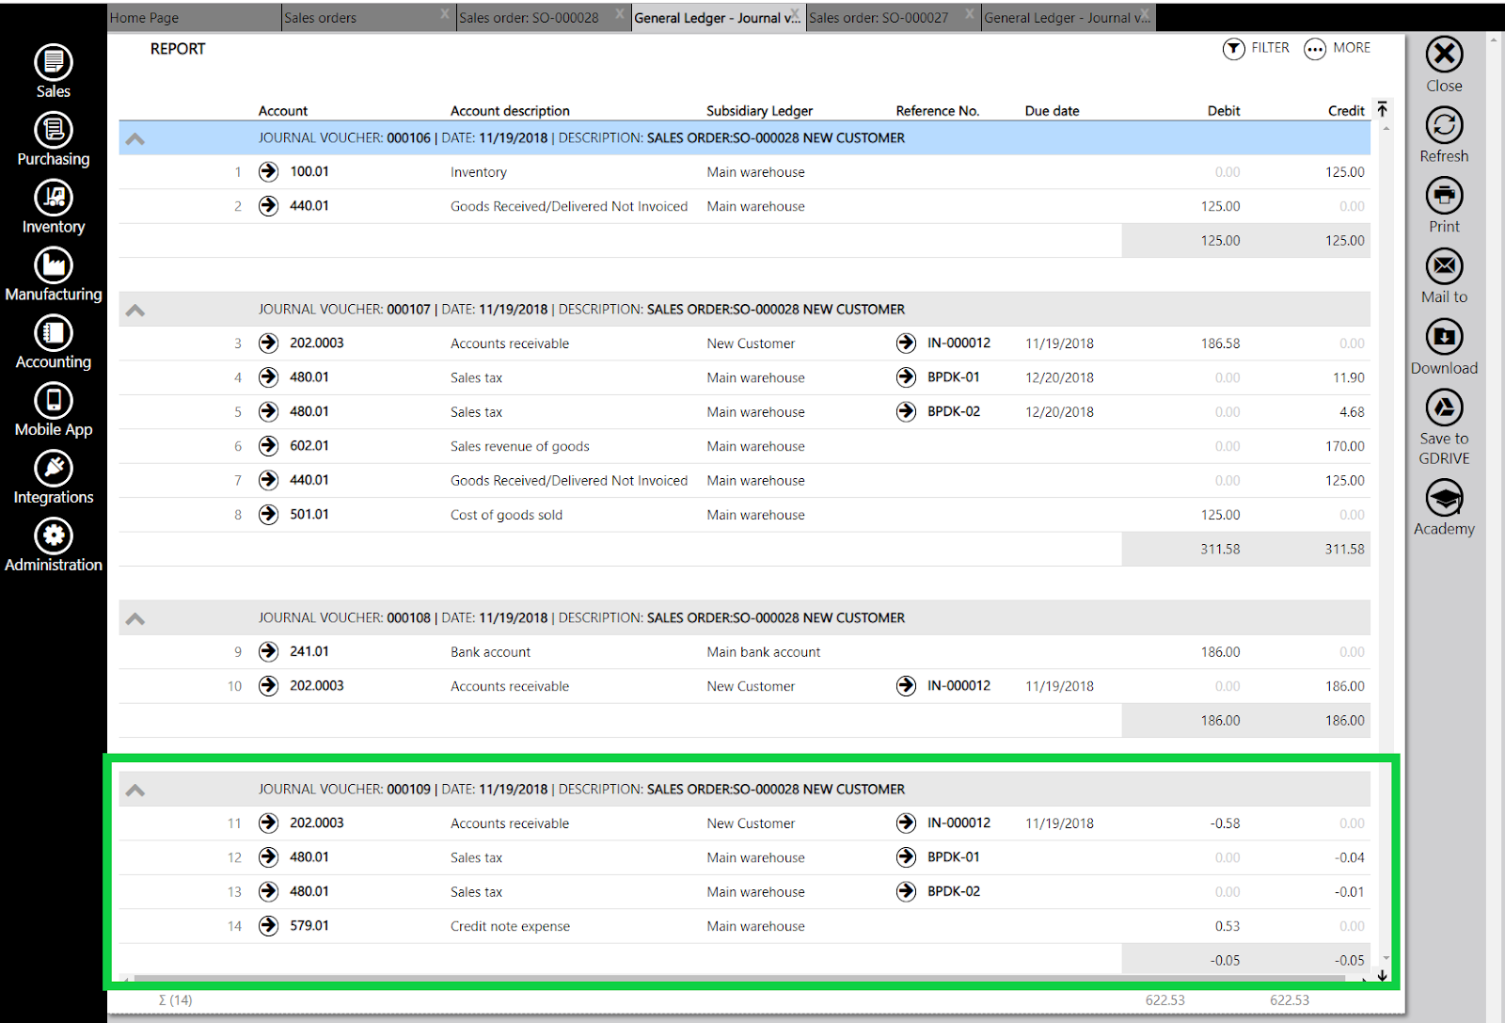Open the Purchasing module icon
1505x1023 pixels.
pyautogui.click(x=54, y=130)
